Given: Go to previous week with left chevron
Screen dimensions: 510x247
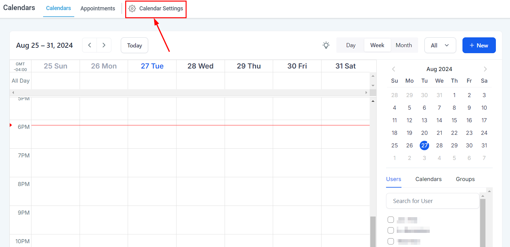Looking at the screenshot, I should (90, 45).
